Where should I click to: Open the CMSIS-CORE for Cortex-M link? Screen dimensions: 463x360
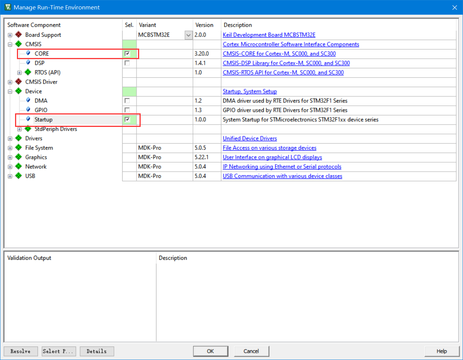[x=279, y=53]
